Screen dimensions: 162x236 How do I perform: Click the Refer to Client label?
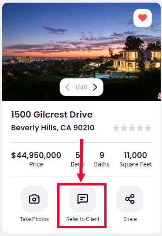pyautogui.click(x=83, y=219)
